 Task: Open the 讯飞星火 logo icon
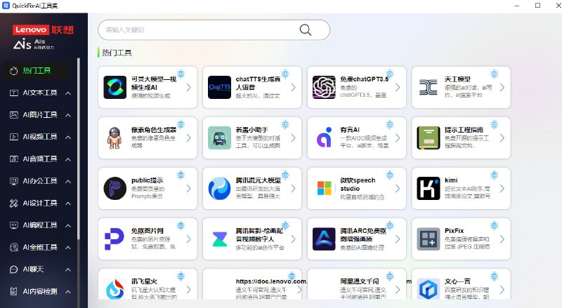115,289
